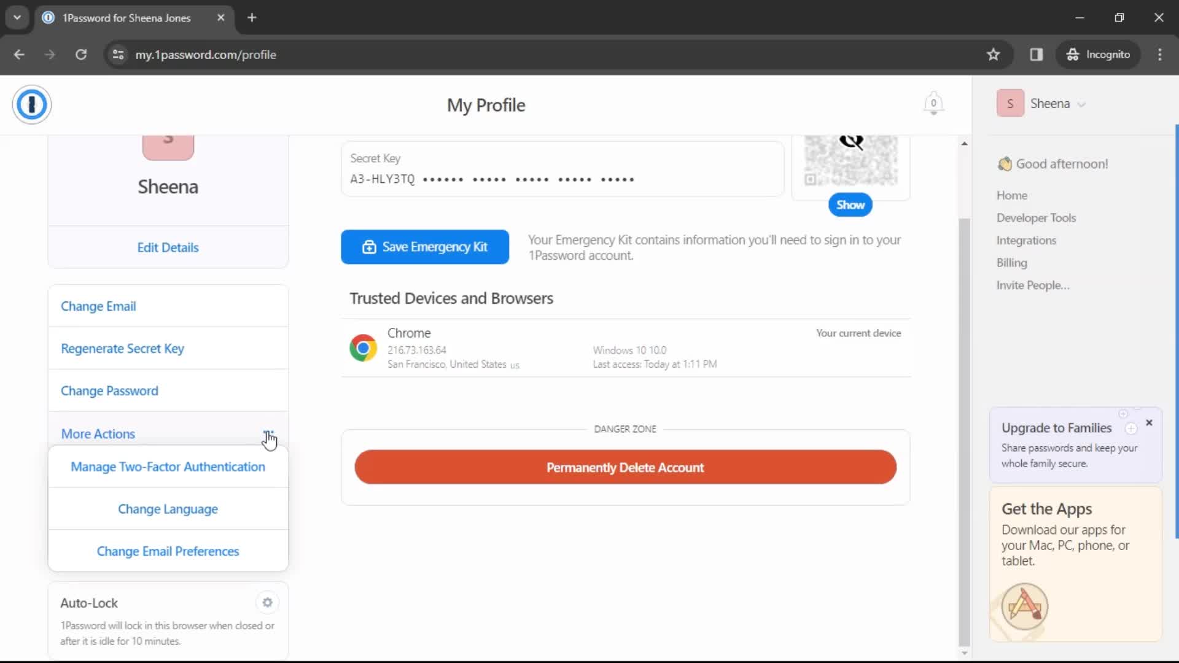Click the Chrome browser trusted device icon

[x=363, y=347]
